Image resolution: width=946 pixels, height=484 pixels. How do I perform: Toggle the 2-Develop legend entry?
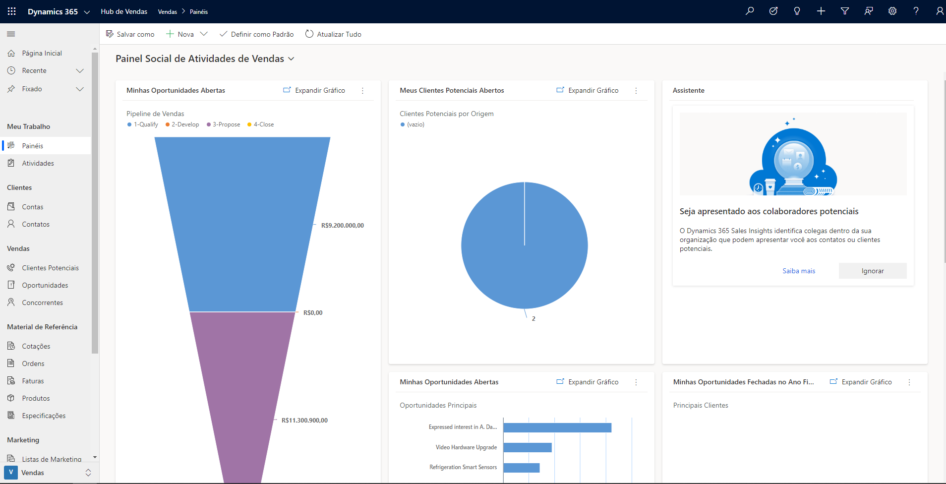[182, 124]
